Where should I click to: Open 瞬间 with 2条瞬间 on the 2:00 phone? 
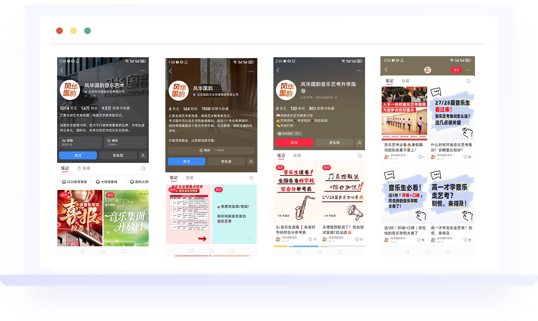[x=125, y=142]
